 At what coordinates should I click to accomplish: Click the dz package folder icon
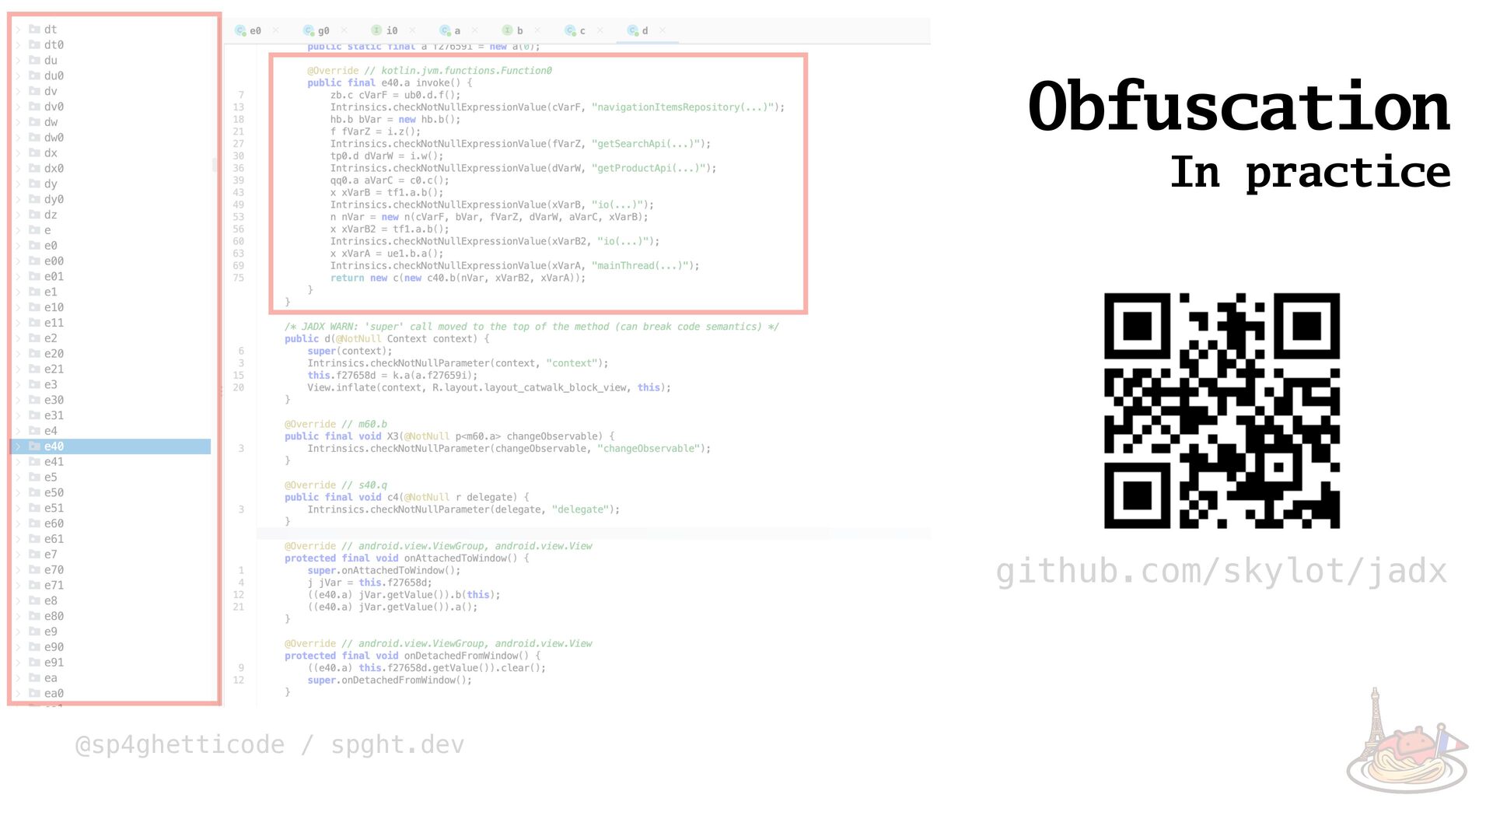34,215
